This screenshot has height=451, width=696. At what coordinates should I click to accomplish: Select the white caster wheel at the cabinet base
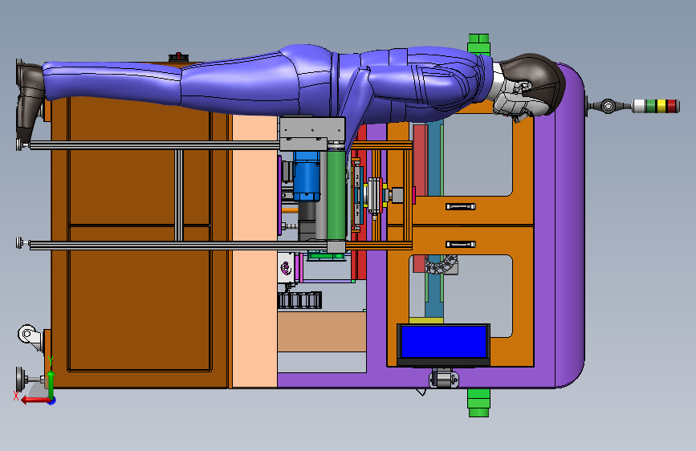click(x=29, y=335)
